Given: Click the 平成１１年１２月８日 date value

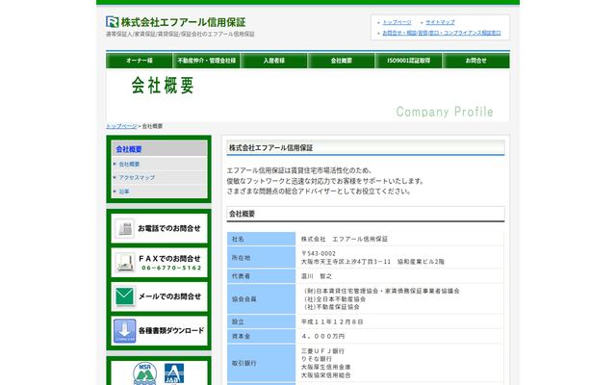Looking at the screenshot, I should click(332, 321).
